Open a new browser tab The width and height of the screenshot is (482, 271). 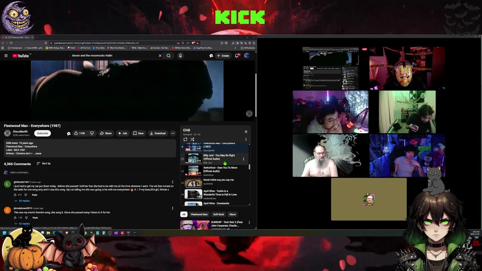(37, 37)
